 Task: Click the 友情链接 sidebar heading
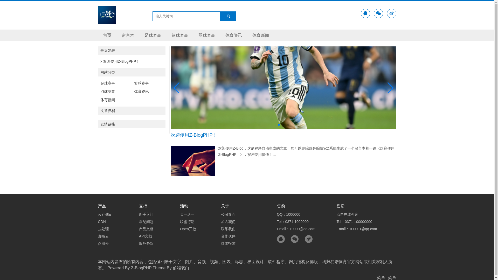[132, 124]
